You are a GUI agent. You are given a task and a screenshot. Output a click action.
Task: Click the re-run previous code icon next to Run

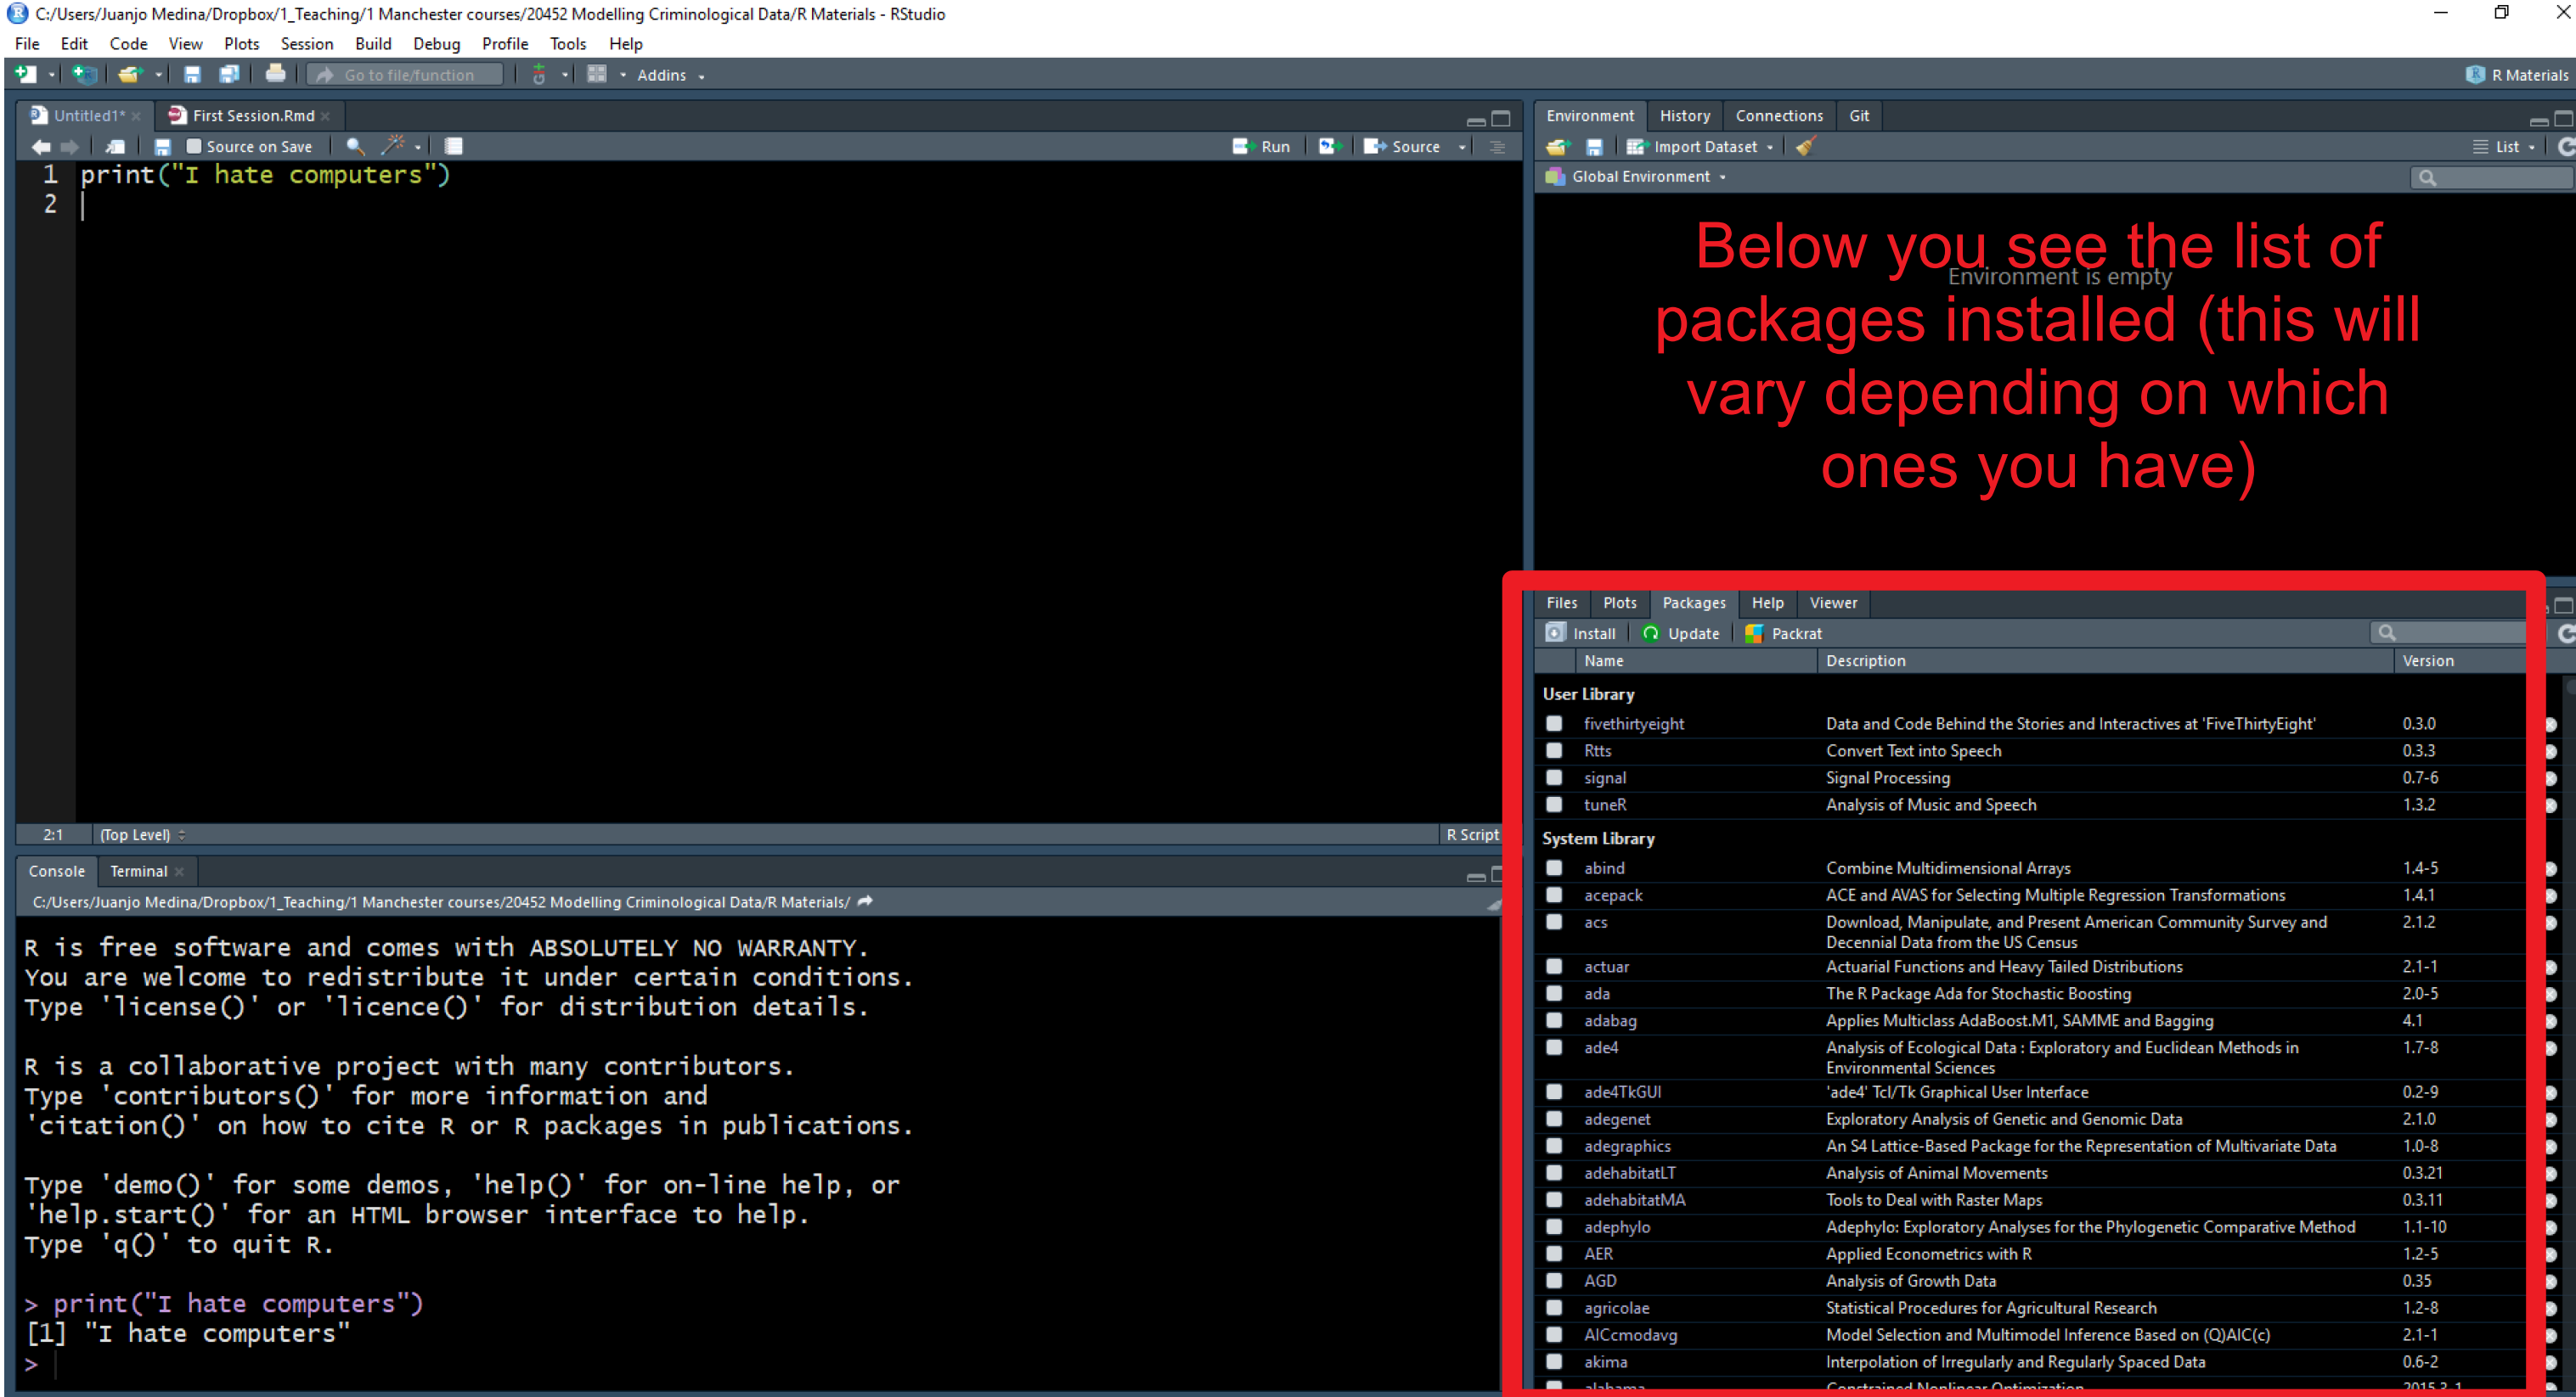[x=1328, y=146]
